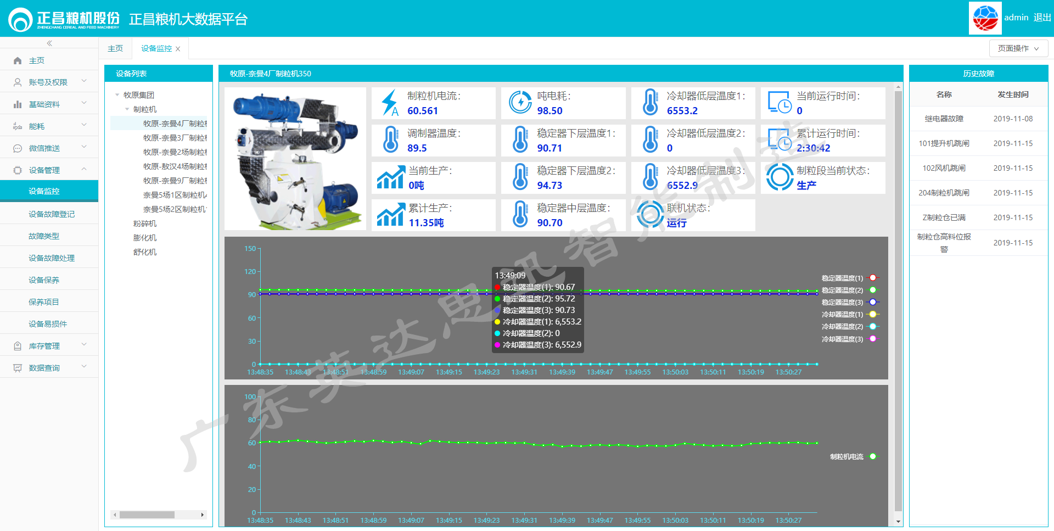Viewport: 1054px width, 531px height.
Task: Click the 当前生产 growth chart icon
Action: pos(390,178)
